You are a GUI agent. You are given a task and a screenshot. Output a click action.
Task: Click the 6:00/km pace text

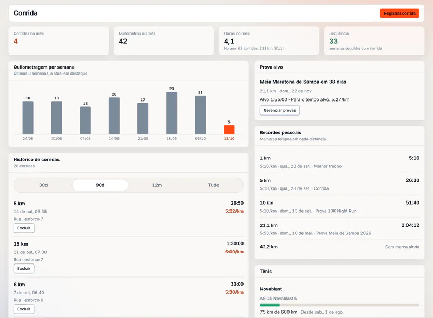click(234, 252)
